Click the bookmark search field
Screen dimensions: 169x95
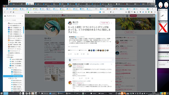pyautogui.click(x=14, y=20)
